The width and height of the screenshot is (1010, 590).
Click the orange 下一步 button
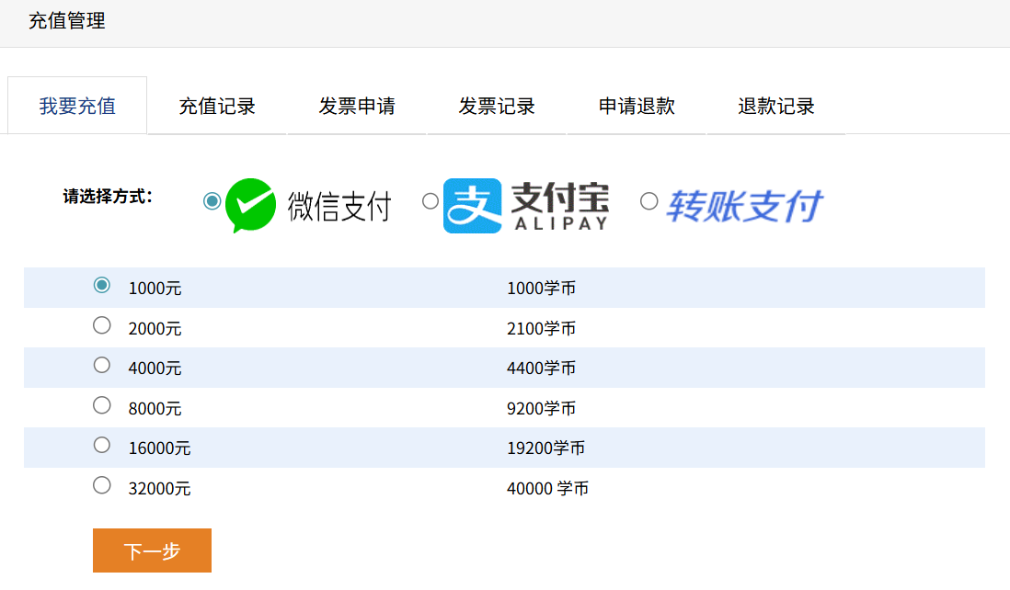coord(152,550)
